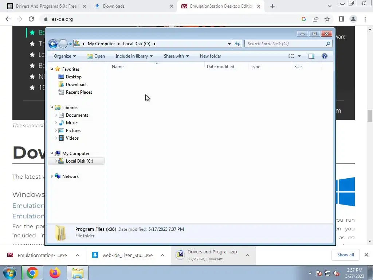Select Network in navigation pane
This screenshot has width=373, height=280.
[70, 176]
